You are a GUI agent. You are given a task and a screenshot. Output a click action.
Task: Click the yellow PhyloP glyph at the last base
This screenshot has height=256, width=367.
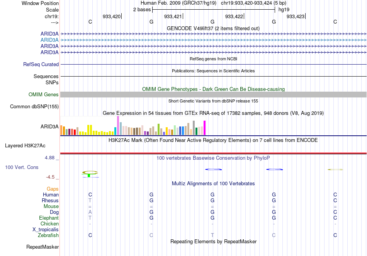tap(335, 169)
